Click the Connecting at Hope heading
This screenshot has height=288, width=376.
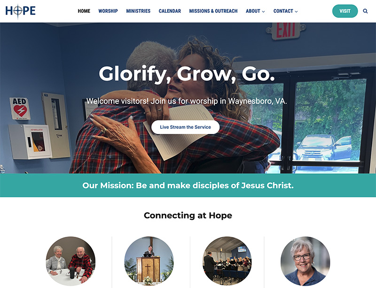(188, 215)
